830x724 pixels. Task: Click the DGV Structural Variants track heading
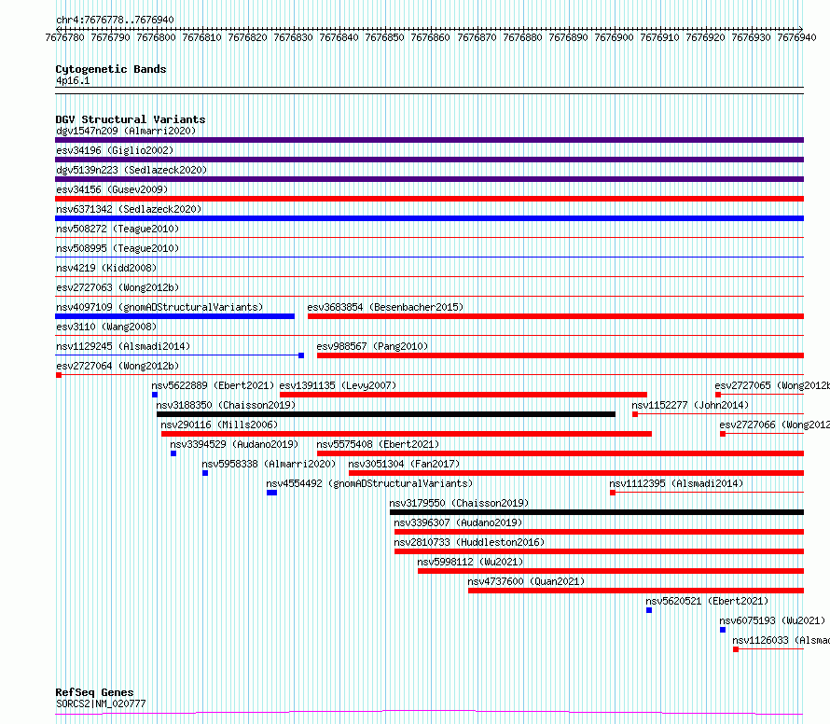coord(131,119)
